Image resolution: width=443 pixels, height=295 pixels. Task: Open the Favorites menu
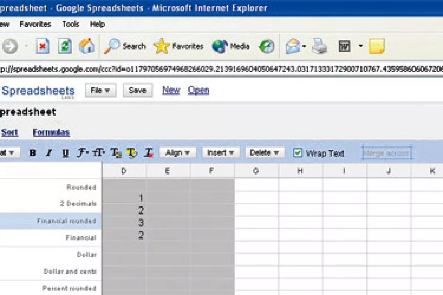[35, 25]
